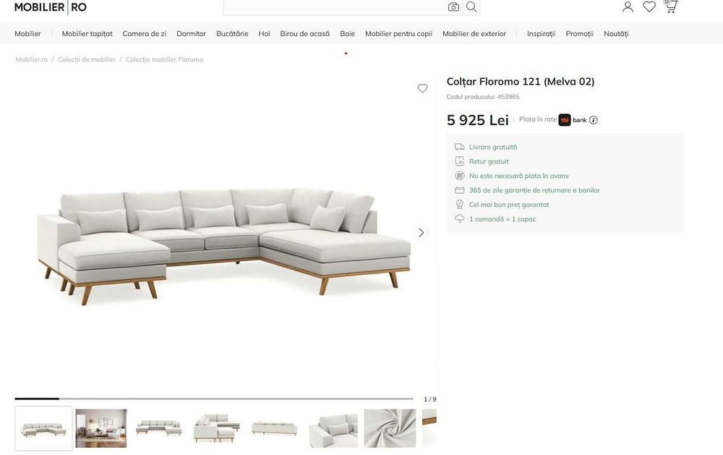Viewport: 723px width, 455px height.
Task: Select the living room scene thumbnail
Action: pos(101,428)
